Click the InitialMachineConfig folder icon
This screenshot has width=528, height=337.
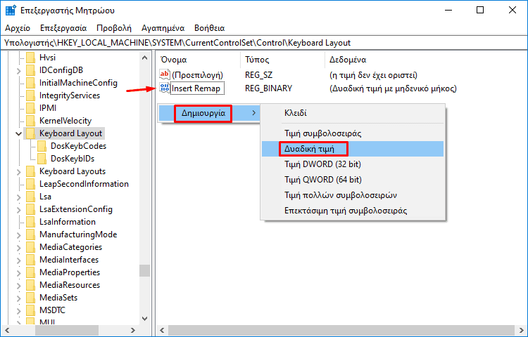[31, 83]
